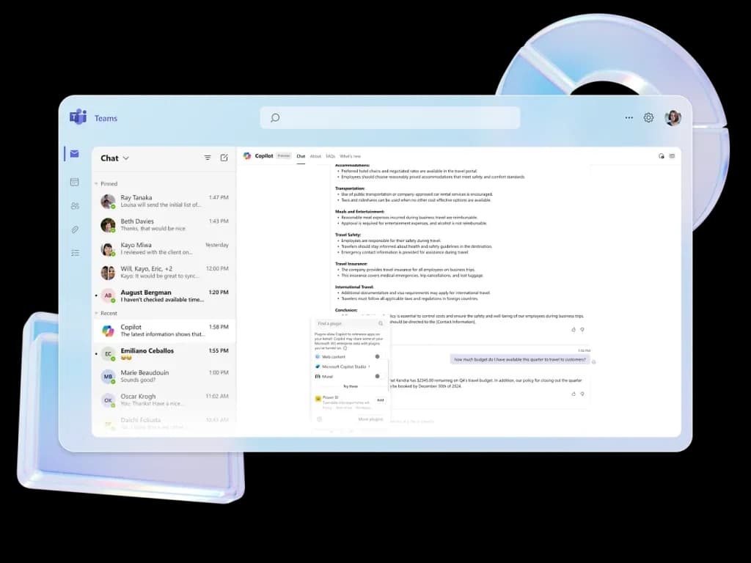Like the budget answer with thumbs-up

coord(574,394)
